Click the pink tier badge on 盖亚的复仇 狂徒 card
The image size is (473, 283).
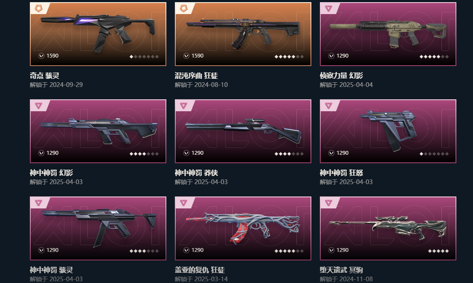click(184, 203)
